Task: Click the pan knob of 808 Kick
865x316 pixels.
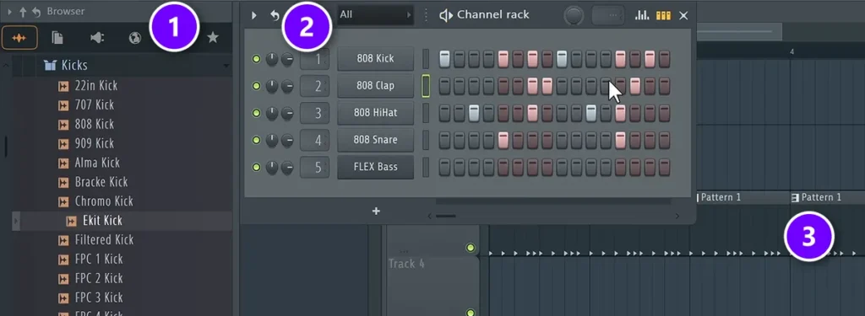Action: 272,59
